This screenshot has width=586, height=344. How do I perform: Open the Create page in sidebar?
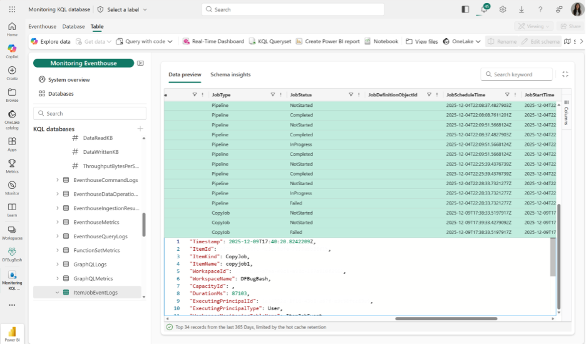coord(12,73)
